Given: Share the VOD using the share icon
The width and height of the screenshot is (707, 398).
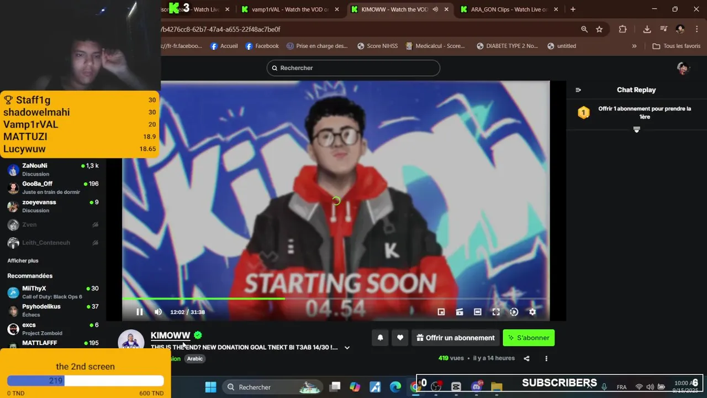Looking at the screenshot, I should click(x=526, y=358).
